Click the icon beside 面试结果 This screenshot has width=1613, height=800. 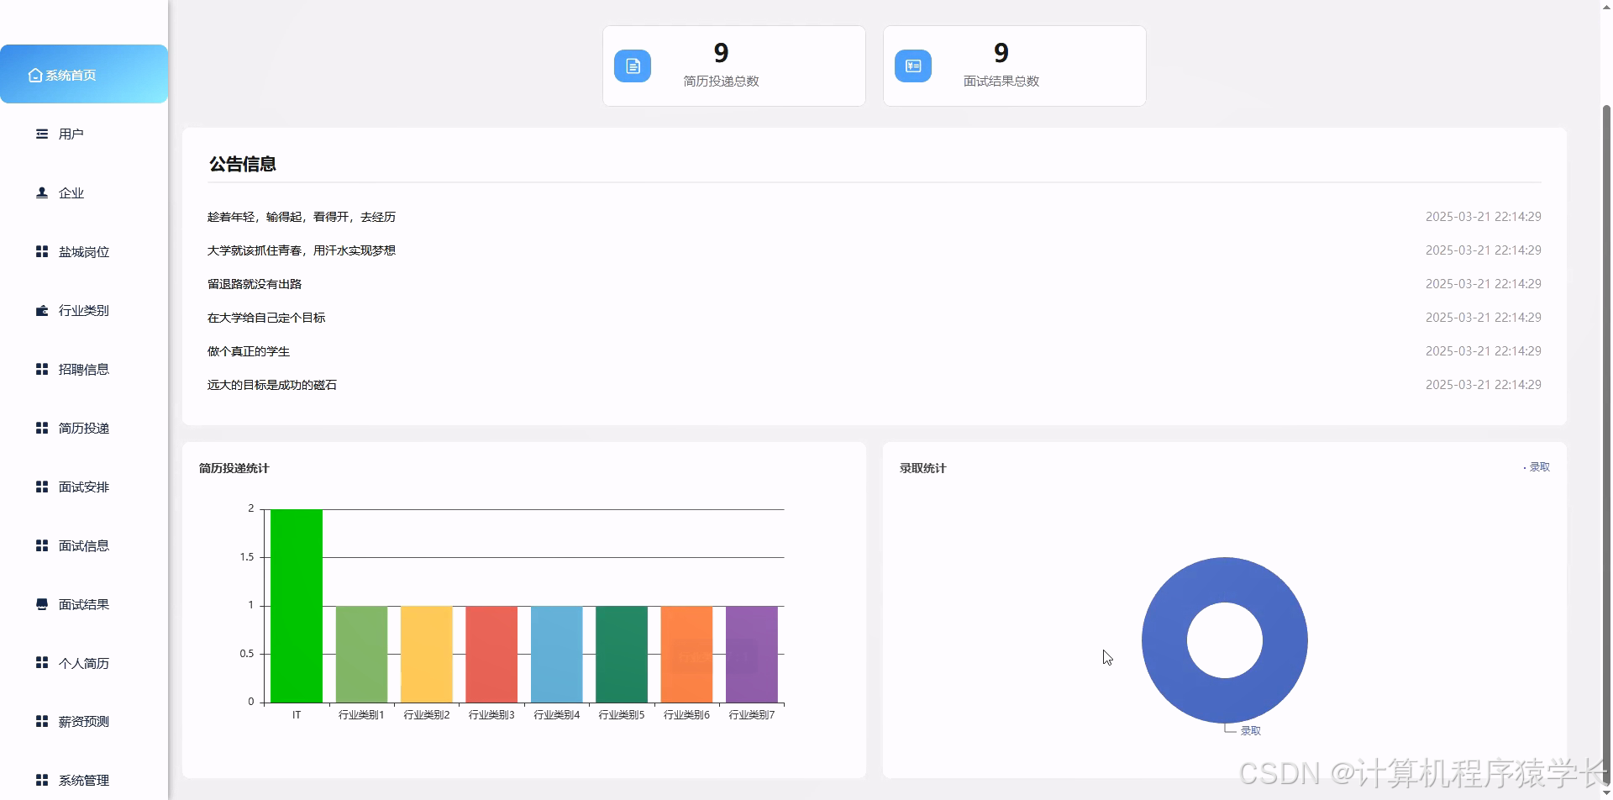(x=42, y=604)
